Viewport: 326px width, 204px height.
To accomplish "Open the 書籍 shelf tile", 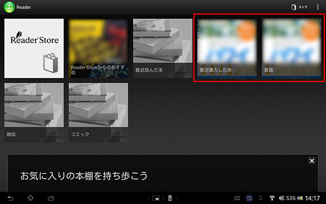I will point(292,48).
